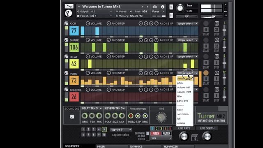Click the reverb SIZE knob
Viewport: 263px width, 148px height.
[x=115, y=116]
